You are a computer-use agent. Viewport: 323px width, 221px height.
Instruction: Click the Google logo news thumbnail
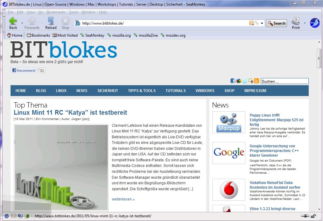pos(229,153)
